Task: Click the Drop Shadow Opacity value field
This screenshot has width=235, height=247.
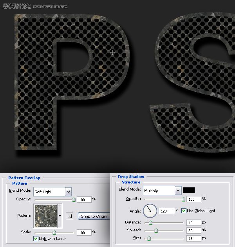Action: coord(194,199)
